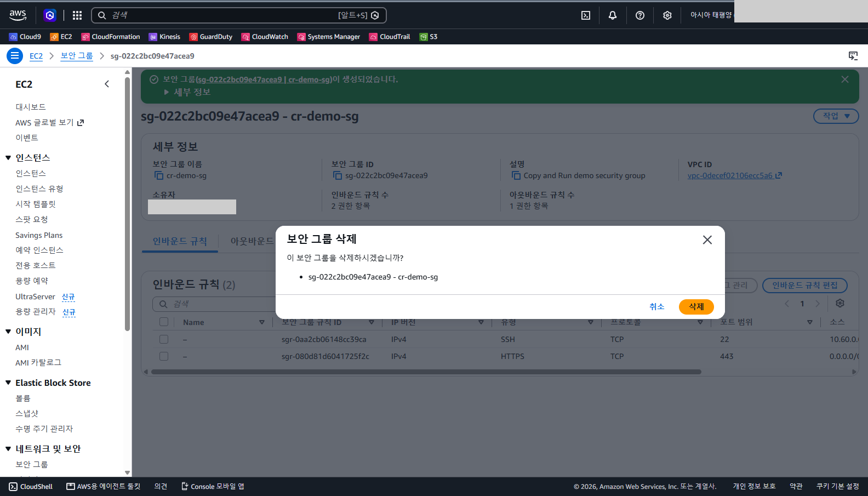
Task: Confirm deletion with the 삭제 button
Action: click(x=696, y=307)
